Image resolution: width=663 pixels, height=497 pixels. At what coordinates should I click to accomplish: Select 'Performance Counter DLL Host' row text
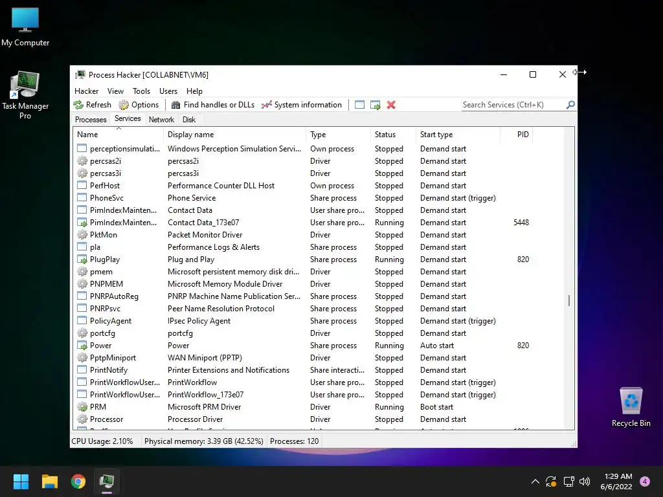coord(221,186)
